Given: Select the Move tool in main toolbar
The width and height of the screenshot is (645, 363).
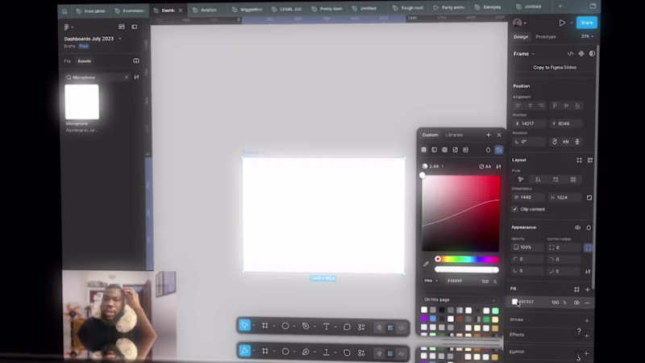Looking at the screenshot, I should coord(244,326).
